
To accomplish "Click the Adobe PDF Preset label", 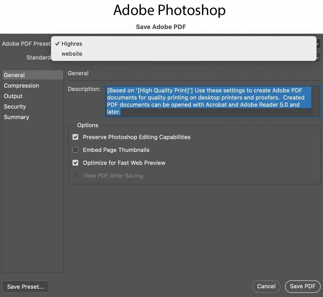I will coord(27,44).
